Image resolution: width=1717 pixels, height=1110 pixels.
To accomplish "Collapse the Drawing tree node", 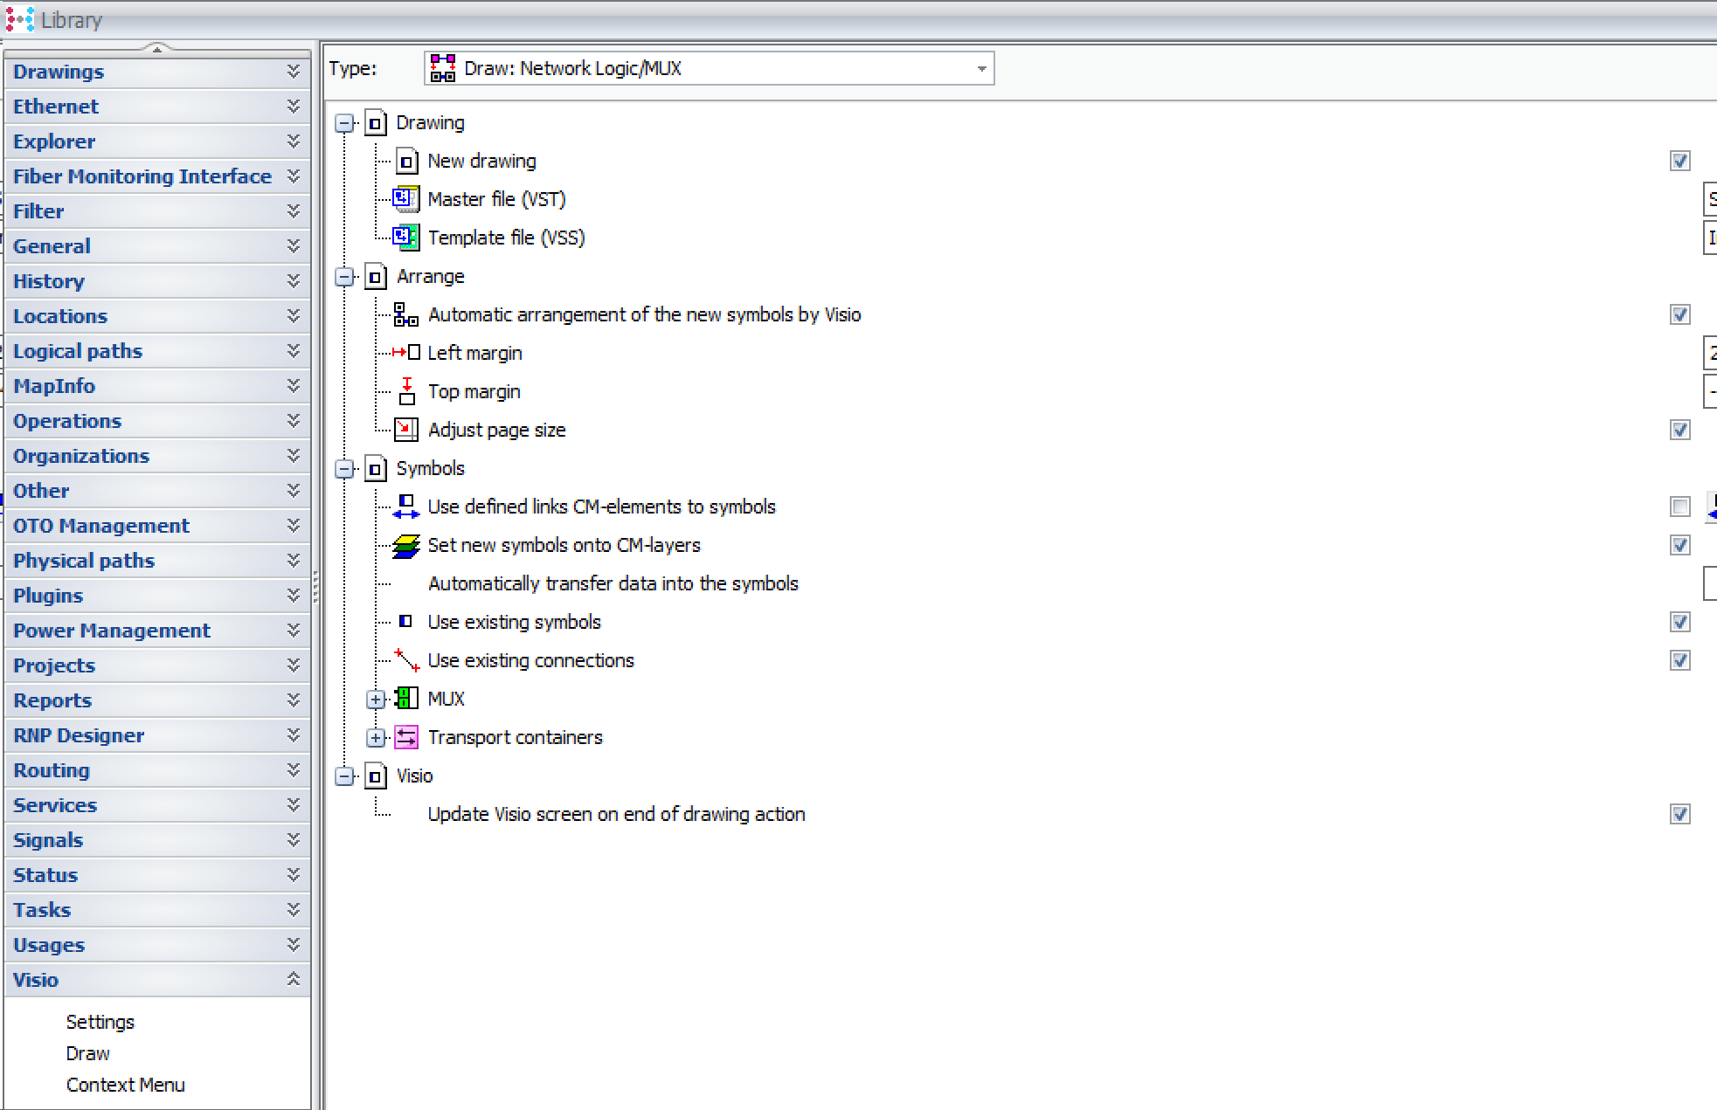I will coord(345,123).
